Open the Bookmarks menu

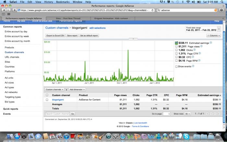pyautogui.click(x=63, y=2)
